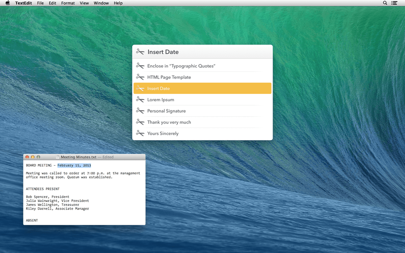The image size is (405, 253).
Task: Open the Help menu
Action: (118, 3)
